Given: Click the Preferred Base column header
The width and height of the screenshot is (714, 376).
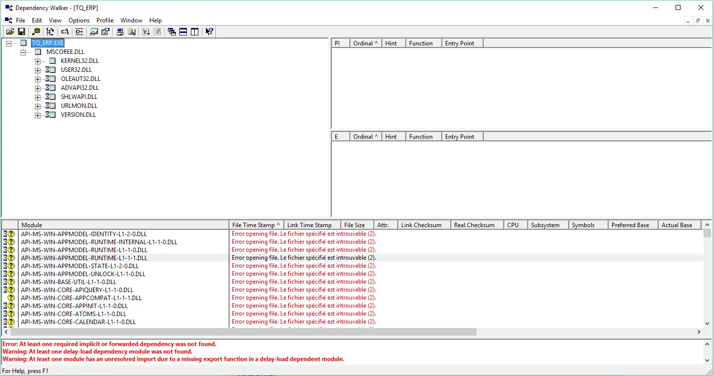Looking at the screenshot, I should [x=633, y=225].
